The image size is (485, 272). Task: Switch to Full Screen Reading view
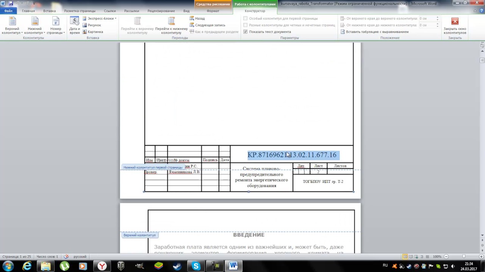(x=411, y=257)
